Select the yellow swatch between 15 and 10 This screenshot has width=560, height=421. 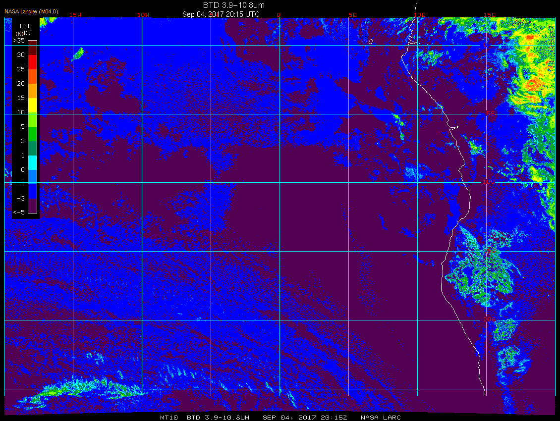point(33,105)
